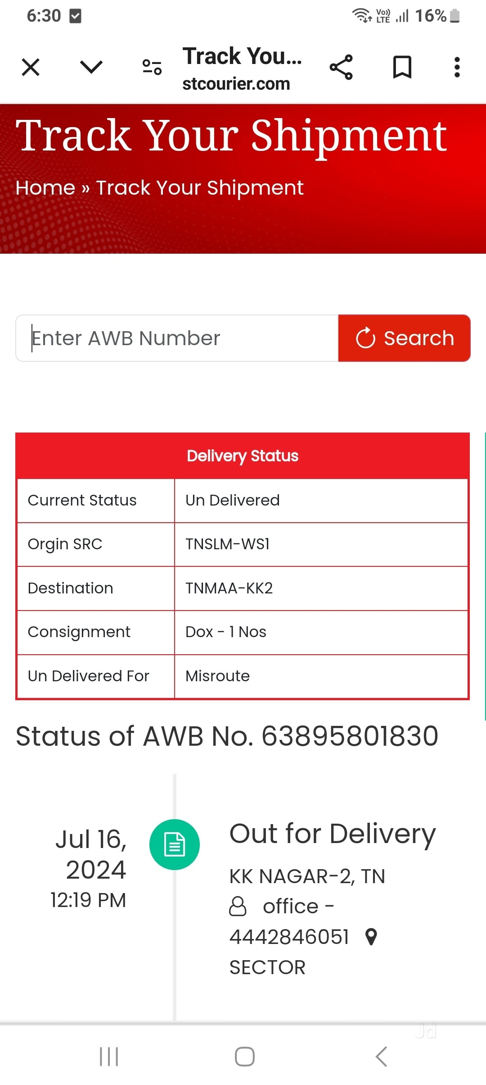Viewport: 486px width, 1085px height.
Task: Open the three-dot overflow menu
Action: click(457, 68)
